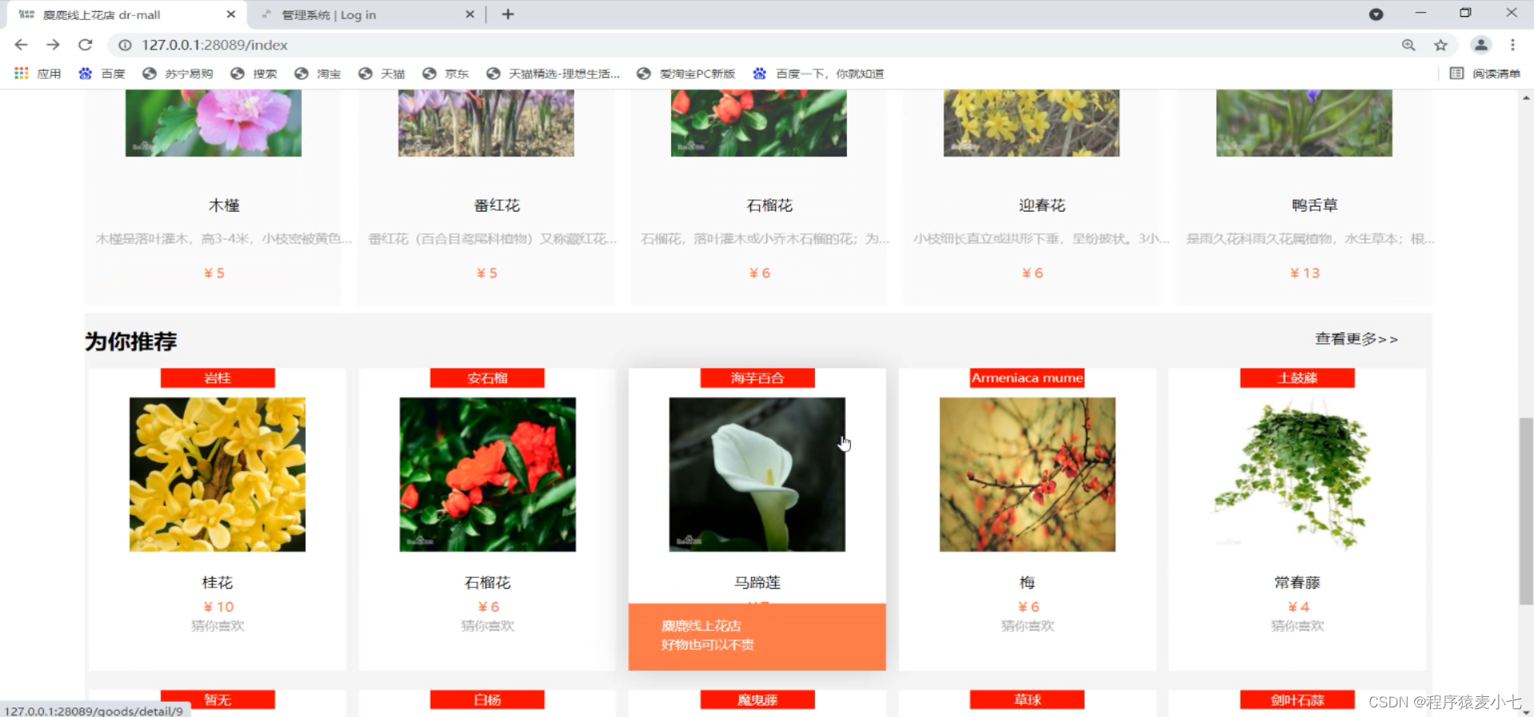
Task: Open the user profile avatar icon
Action: click(x=1480, y=46)
